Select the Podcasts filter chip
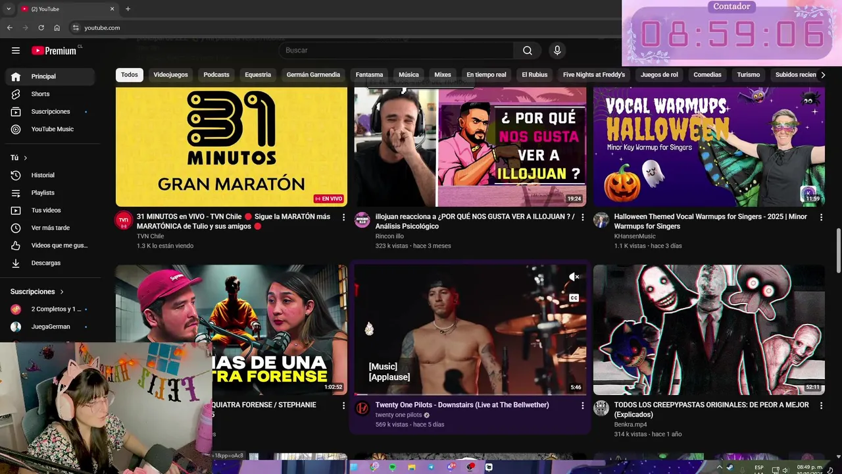This screenshot has width=842, height=474. click(216, 75)
